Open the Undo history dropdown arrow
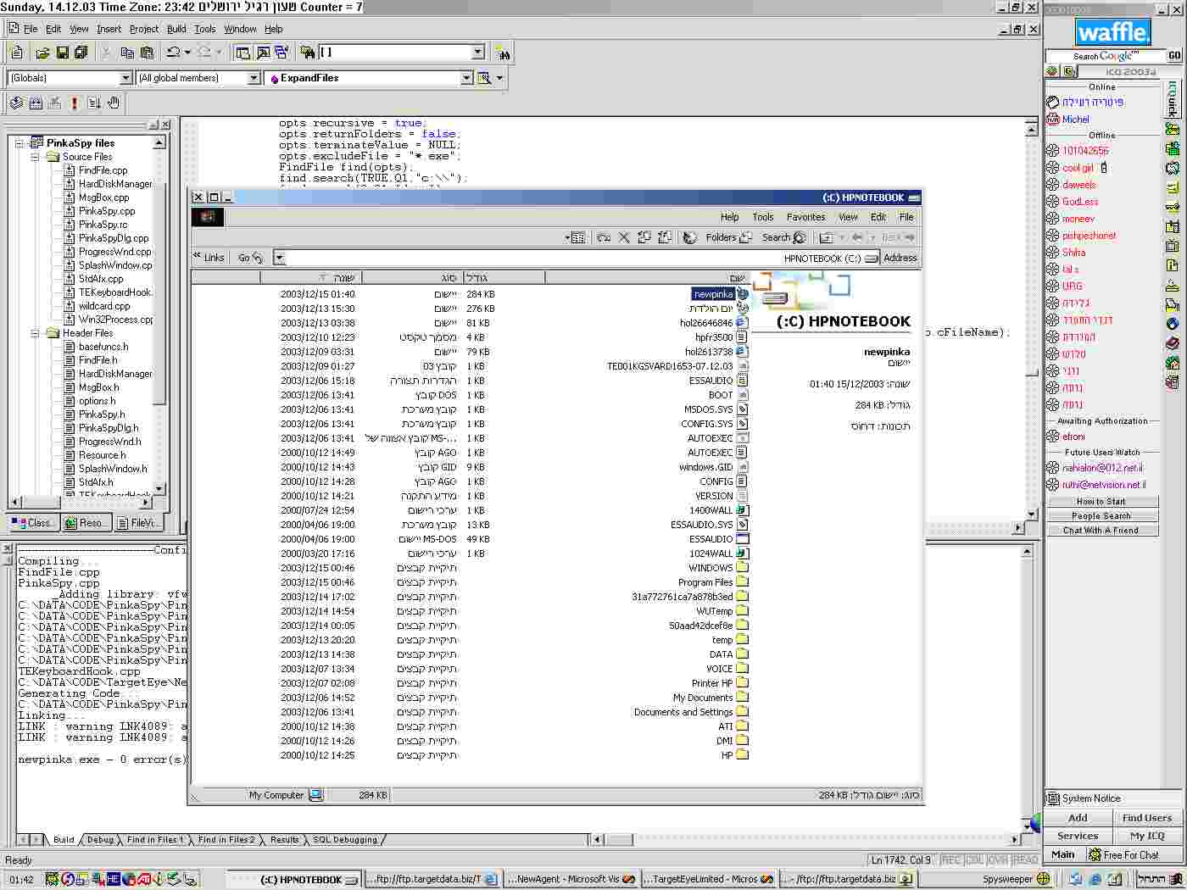Screen dimensions: 1187x890 pos(187,53)
